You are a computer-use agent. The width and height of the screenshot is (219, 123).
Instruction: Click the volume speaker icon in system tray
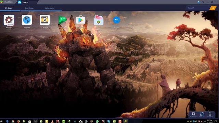point(205,122)
